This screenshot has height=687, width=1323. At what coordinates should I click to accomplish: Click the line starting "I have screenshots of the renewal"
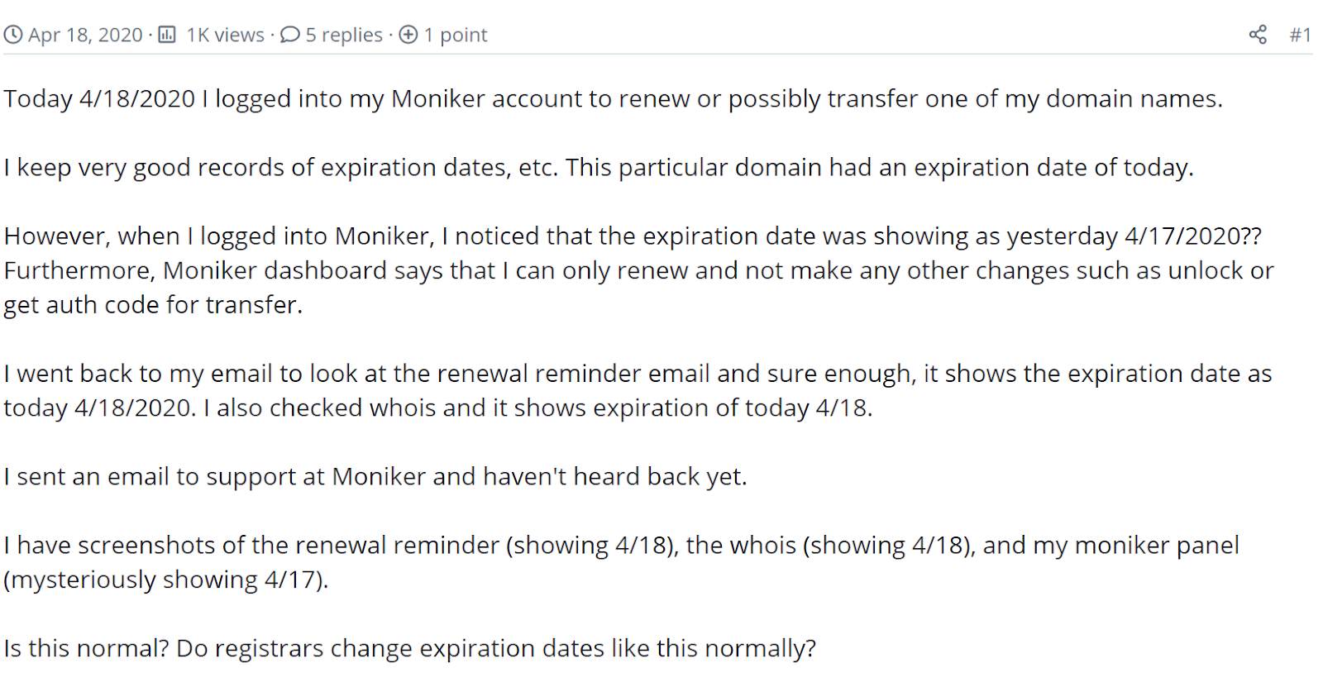(x=621, y=545)
